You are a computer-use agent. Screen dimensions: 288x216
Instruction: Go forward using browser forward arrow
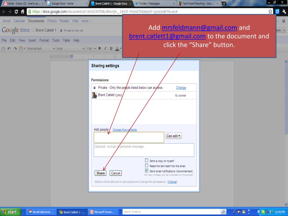[10, 12]
